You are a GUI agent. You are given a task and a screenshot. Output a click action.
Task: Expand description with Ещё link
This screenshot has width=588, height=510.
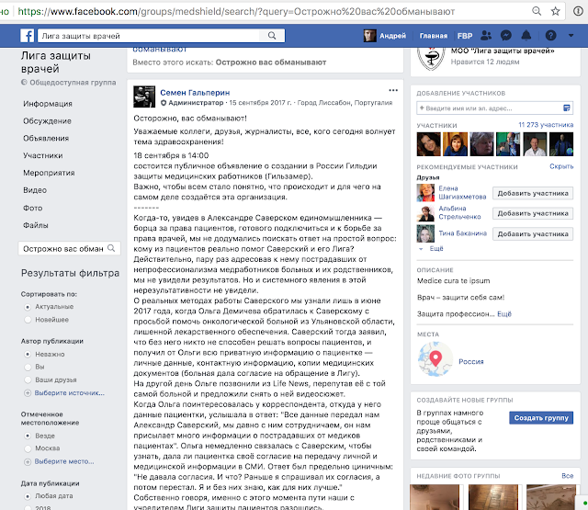click(504, 314)
